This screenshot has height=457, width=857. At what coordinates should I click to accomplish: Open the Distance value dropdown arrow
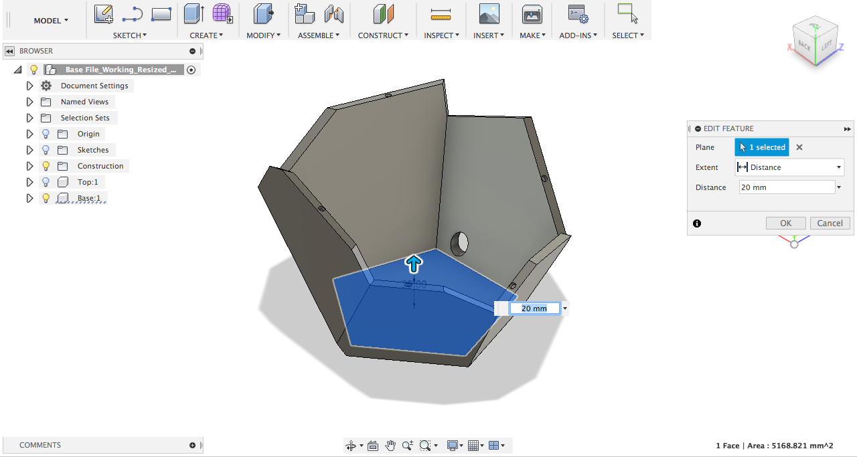[x=840, y=187]
